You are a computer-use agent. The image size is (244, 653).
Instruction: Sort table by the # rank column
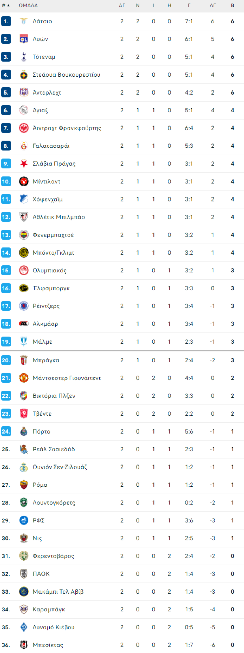tap(6, 5)
